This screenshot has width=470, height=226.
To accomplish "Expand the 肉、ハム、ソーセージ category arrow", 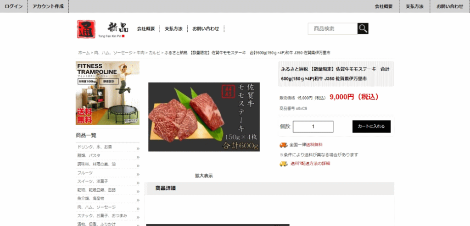I will (138, 209).
